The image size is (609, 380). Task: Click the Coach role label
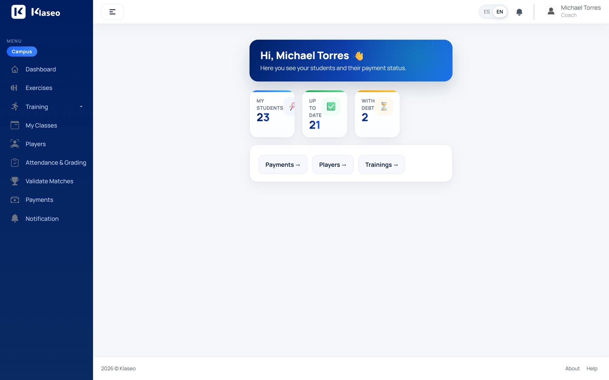[x=569, y=15]
